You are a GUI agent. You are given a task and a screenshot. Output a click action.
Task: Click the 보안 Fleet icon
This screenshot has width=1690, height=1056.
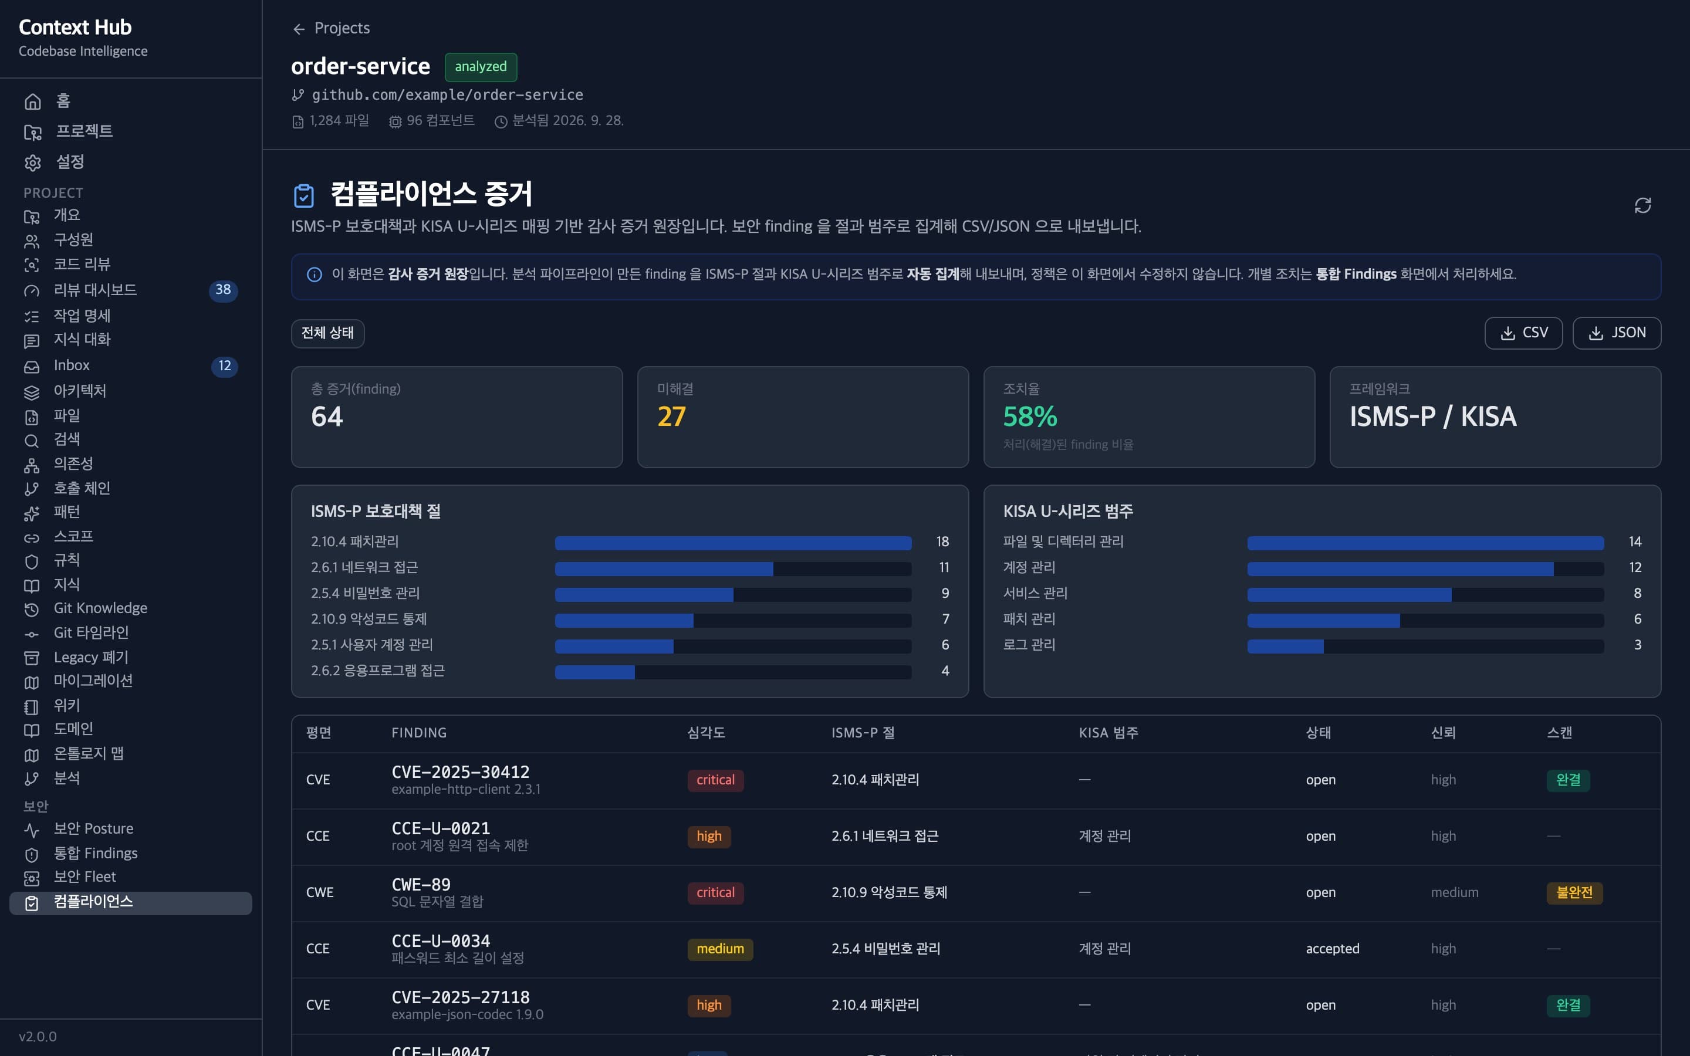tap(32, 878)
